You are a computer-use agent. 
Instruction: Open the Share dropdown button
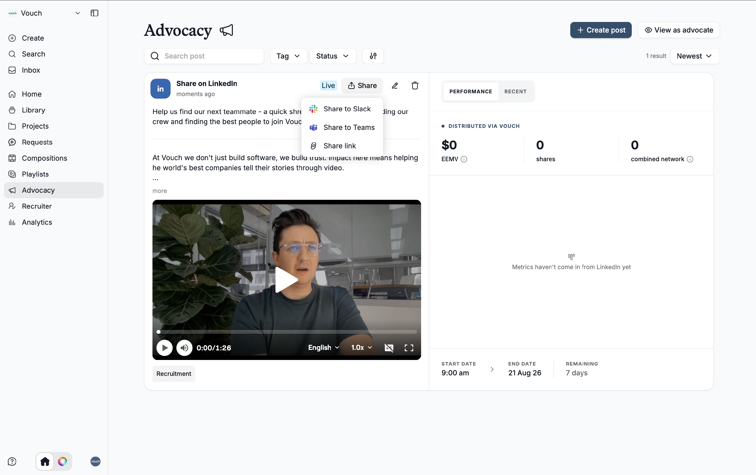click(x=362, y=86)
